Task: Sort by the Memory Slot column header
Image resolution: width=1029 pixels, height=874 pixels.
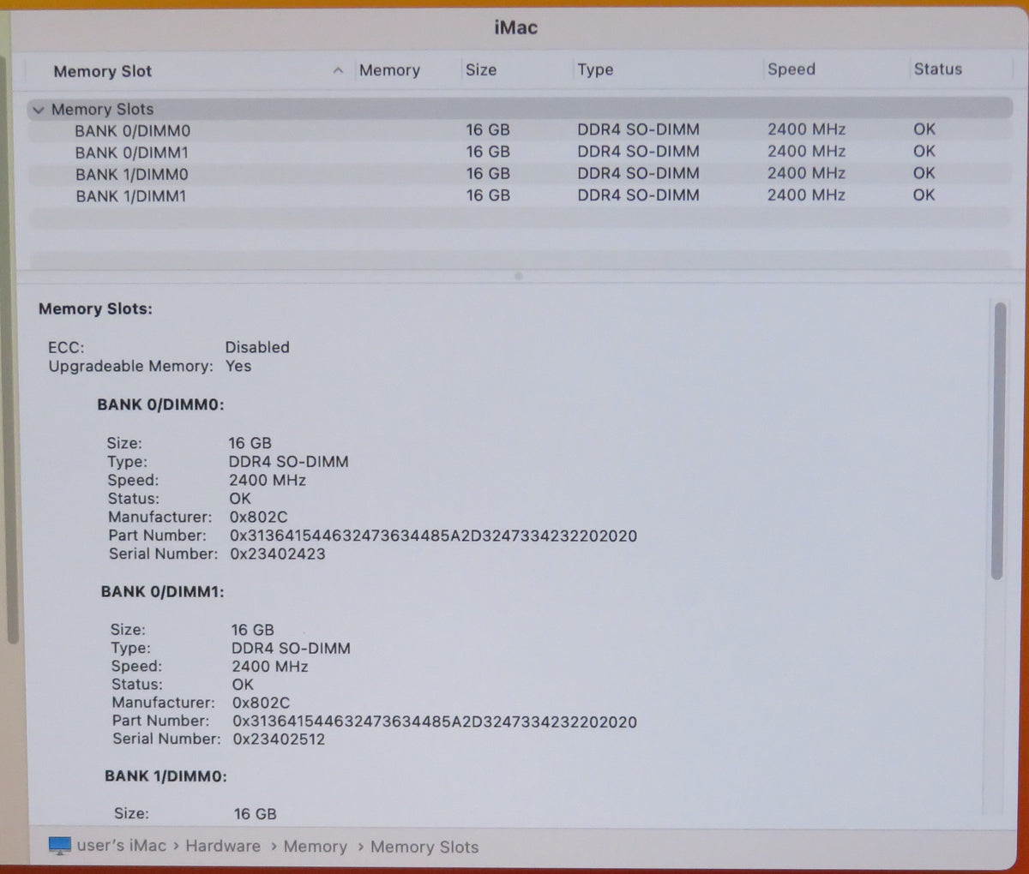Action: tap(102, 72)
